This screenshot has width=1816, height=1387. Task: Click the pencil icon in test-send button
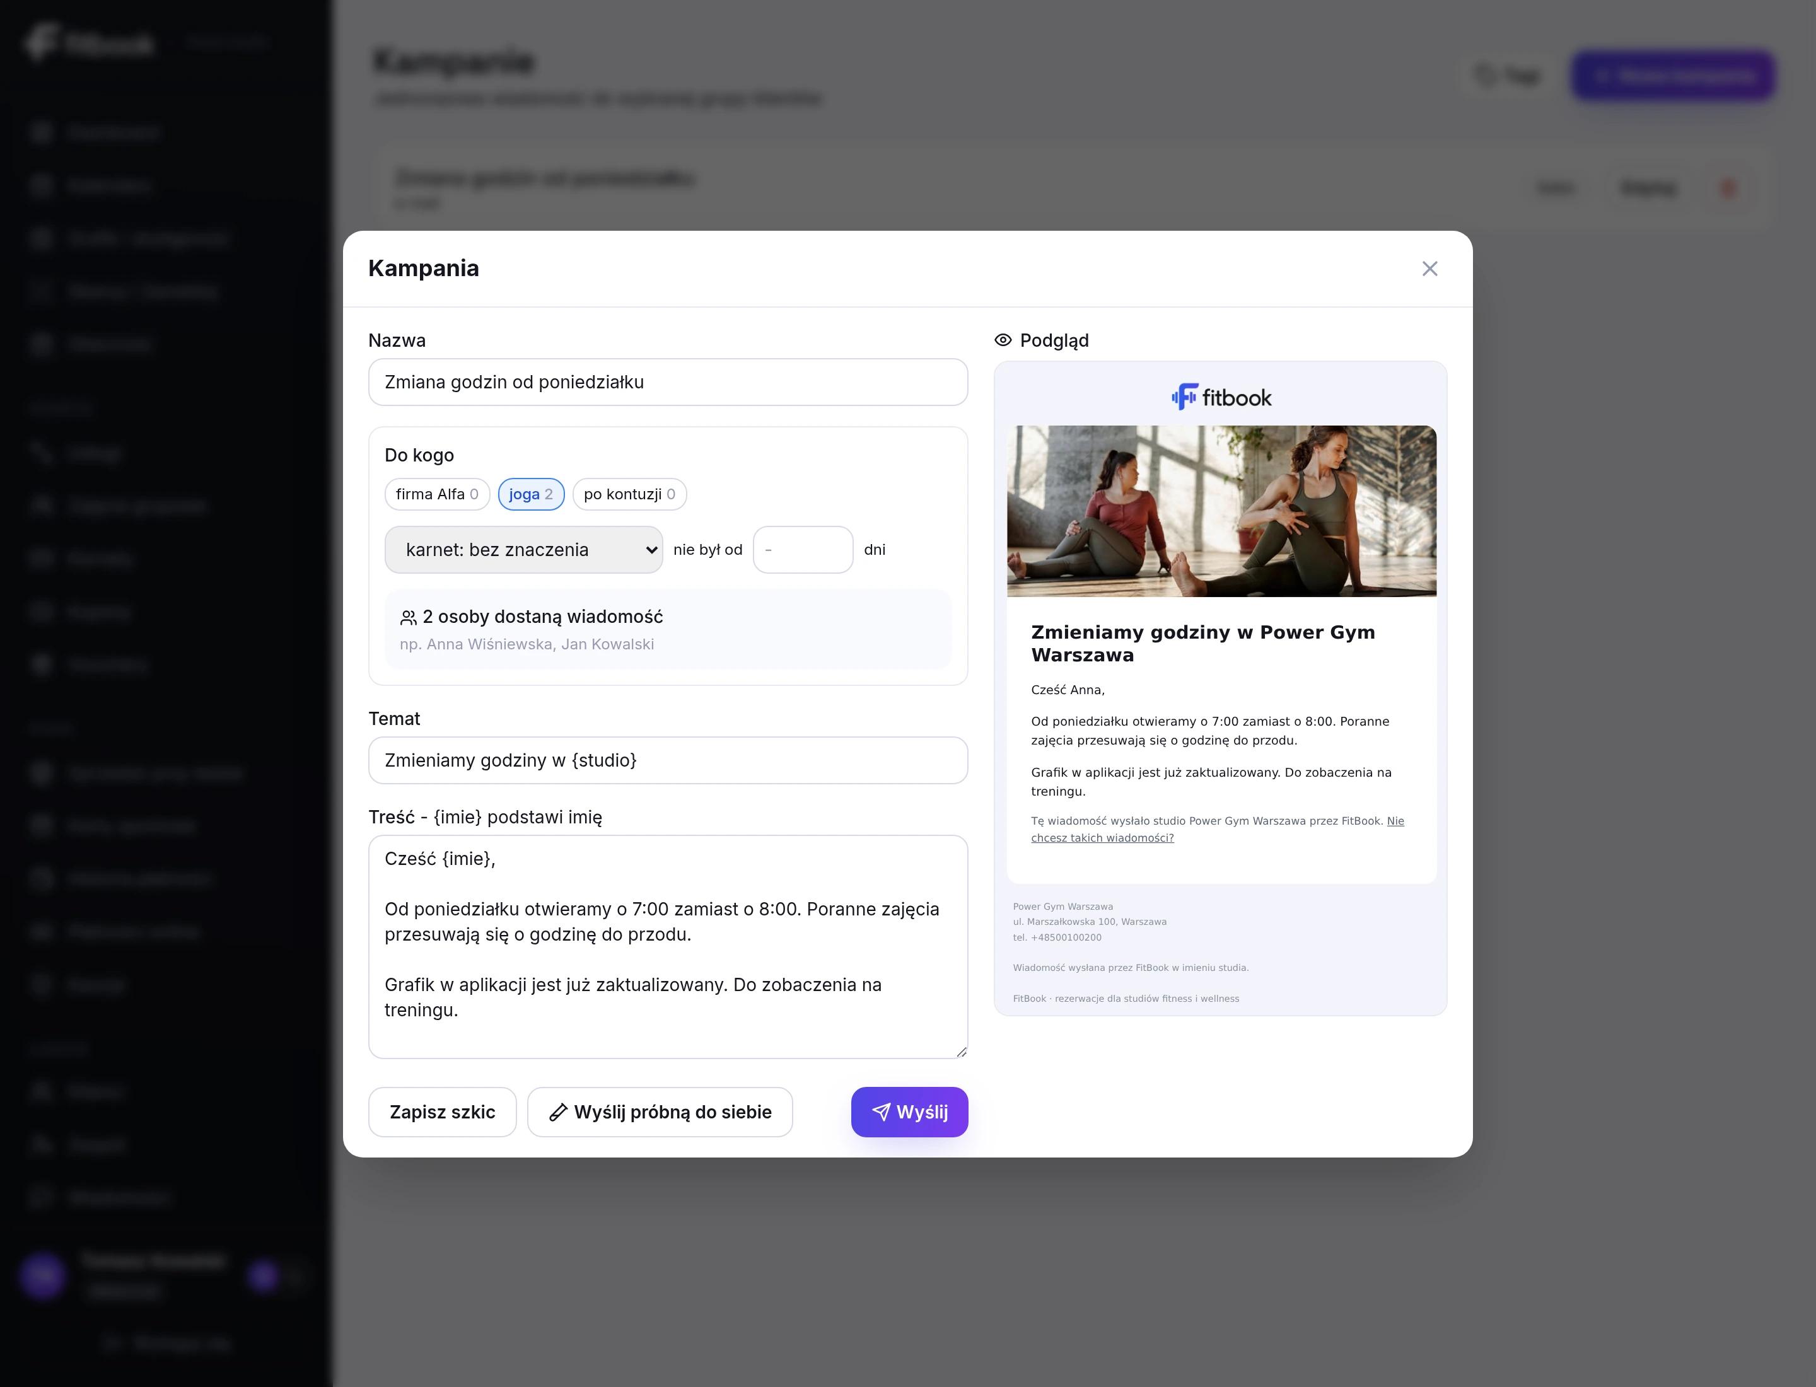point(558,1112)
